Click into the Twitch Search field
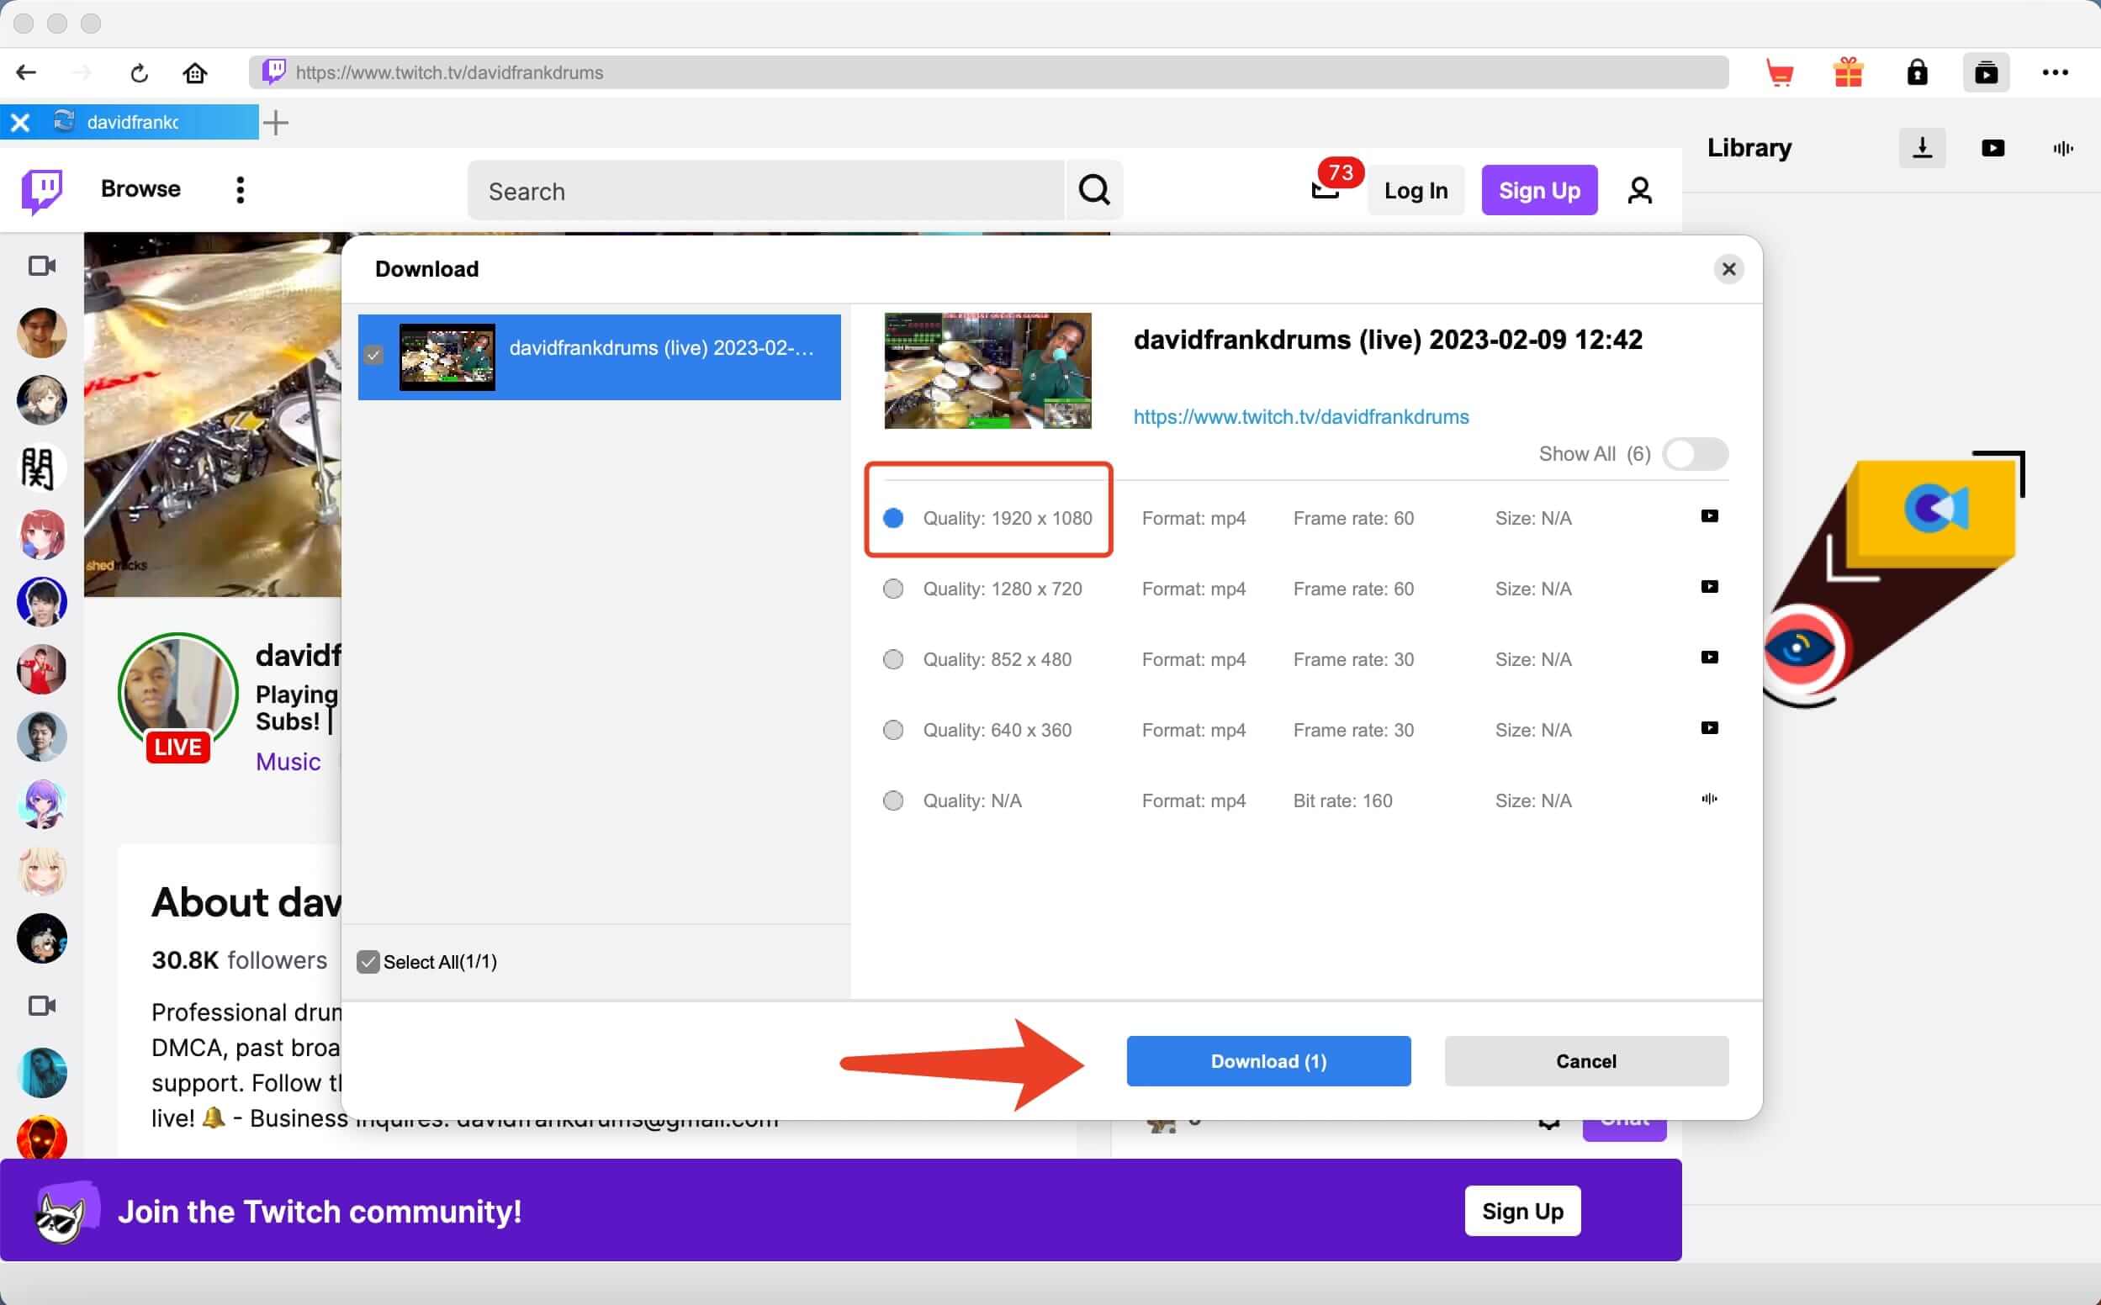 pos(765,191)
